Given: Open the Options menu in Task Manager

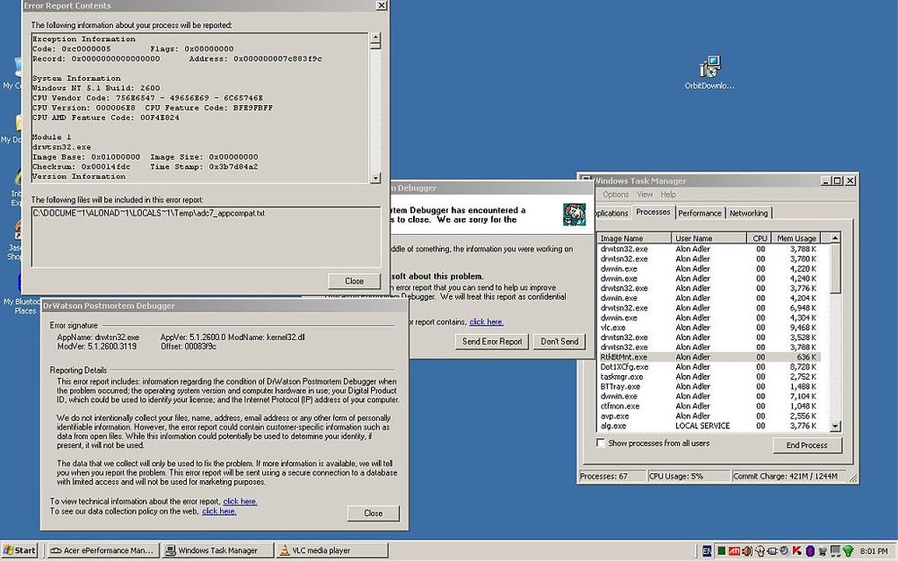Looking at the screenshot, I should coord(616,195).
